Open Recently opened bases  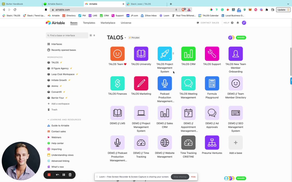click(62, 50)
